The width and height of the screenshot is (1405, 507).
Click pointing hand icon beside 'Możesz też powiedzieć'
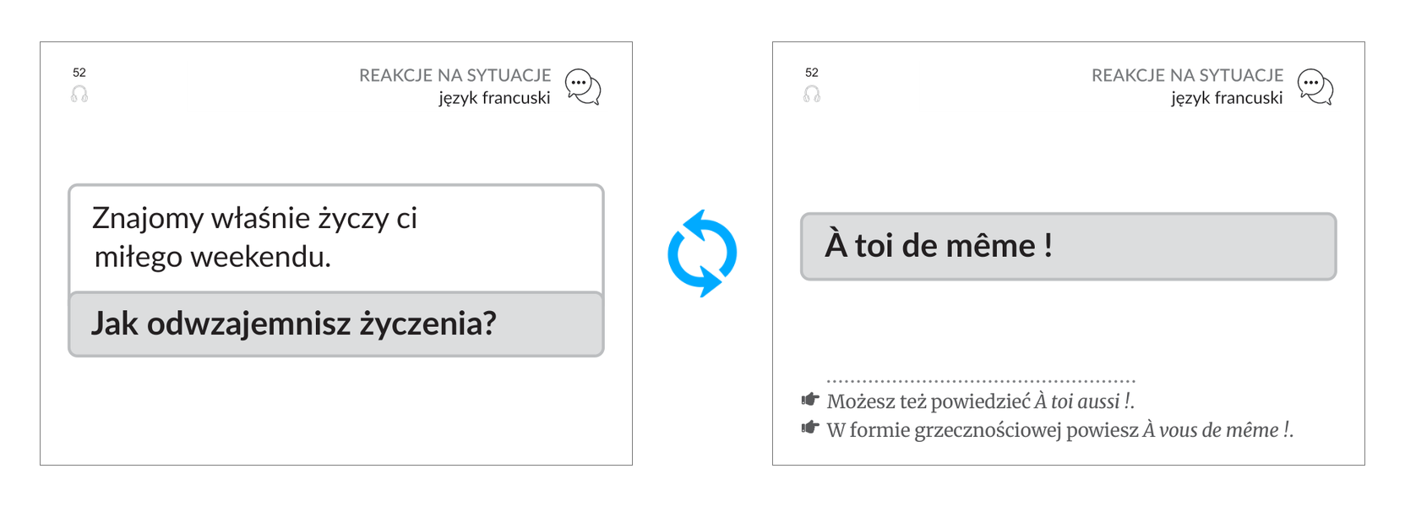point(810,399)
